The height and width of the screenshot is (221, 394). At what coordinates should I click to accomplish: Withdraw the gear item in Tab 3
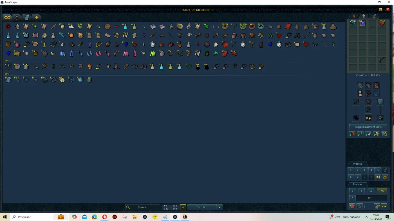click(x=53, y=80)
